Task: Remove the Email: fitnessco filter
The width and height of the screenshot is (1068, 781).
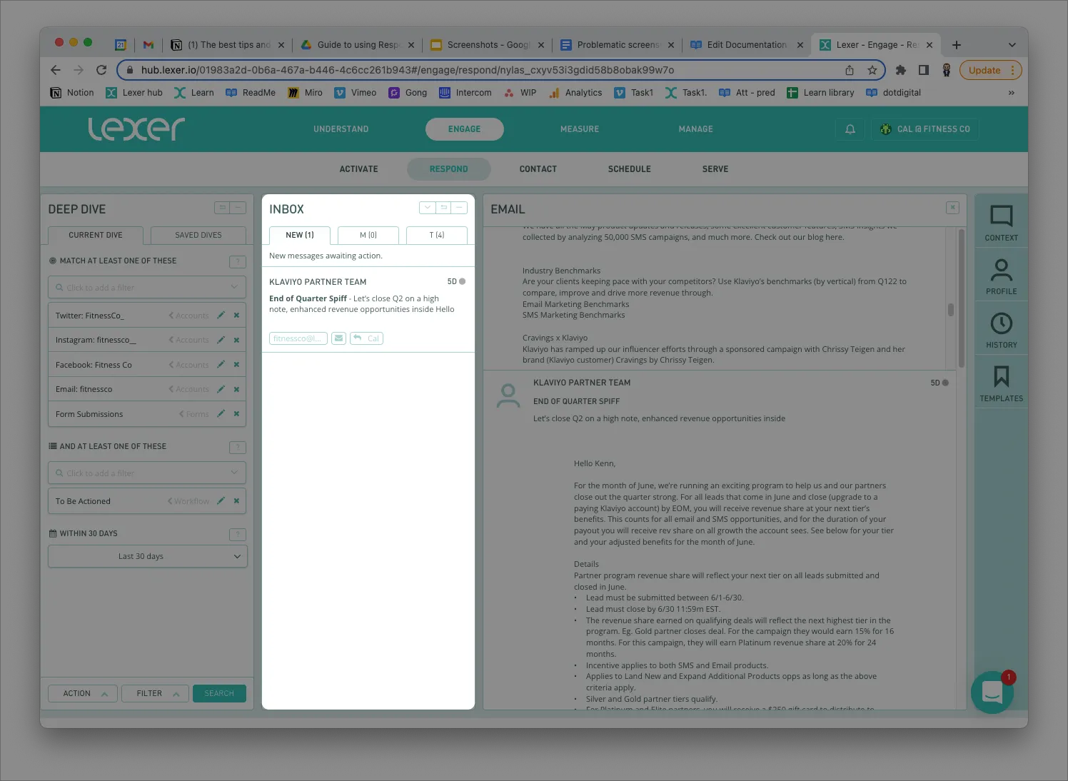Action: click(x=236, y=389)
